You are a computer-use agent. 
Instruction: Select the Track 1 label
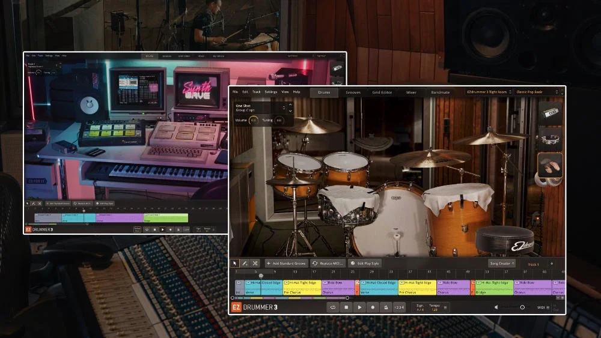click(x=533, y=264)
